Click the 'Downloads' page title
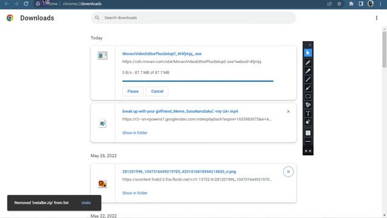This screenshot has width=387, height=218. pyautogui.click(x=37, y=18)
